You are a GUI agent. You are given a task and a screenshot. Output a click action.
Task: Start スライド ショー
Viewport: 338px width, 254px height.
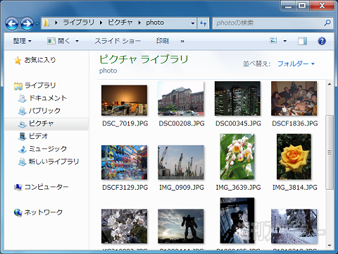[118, 41]
